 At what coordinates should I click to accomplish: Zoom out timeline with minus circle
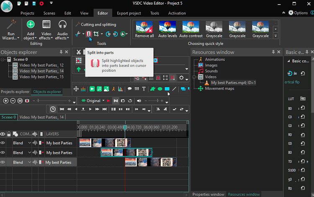coord(13,101)
